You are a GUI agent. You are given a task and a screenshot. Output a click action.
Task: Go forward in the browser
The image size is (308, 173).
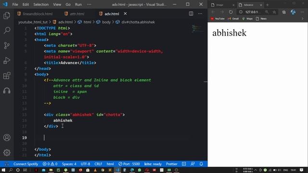[x=222, y=12]
